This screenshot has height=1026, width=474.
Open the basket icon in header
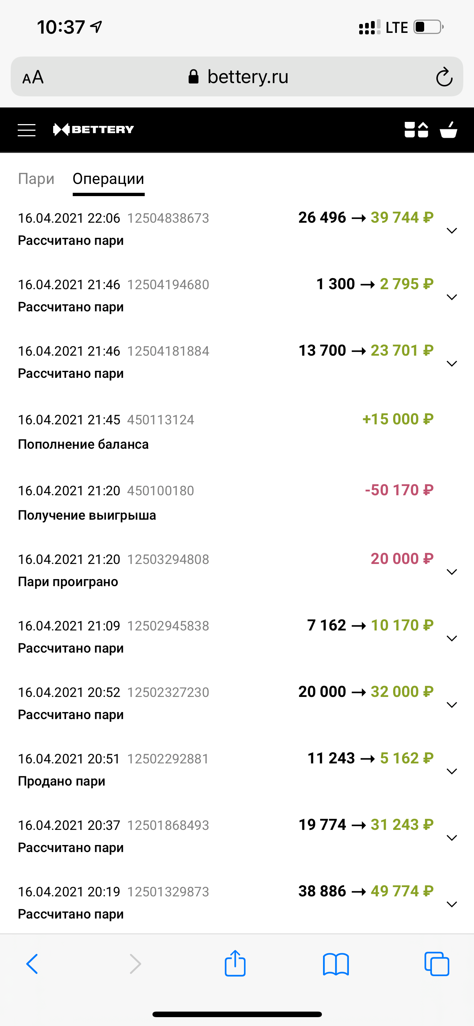click(449, 129)
